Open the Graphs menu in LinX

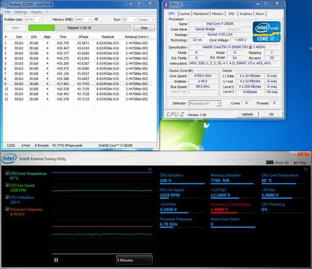point(37,12)
